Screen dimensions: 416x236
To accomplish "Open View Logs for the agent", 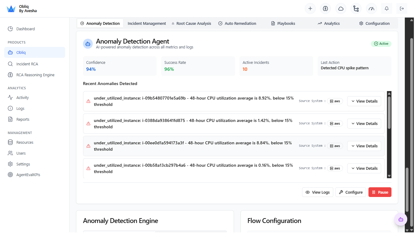I will click(x=318, y=192).
